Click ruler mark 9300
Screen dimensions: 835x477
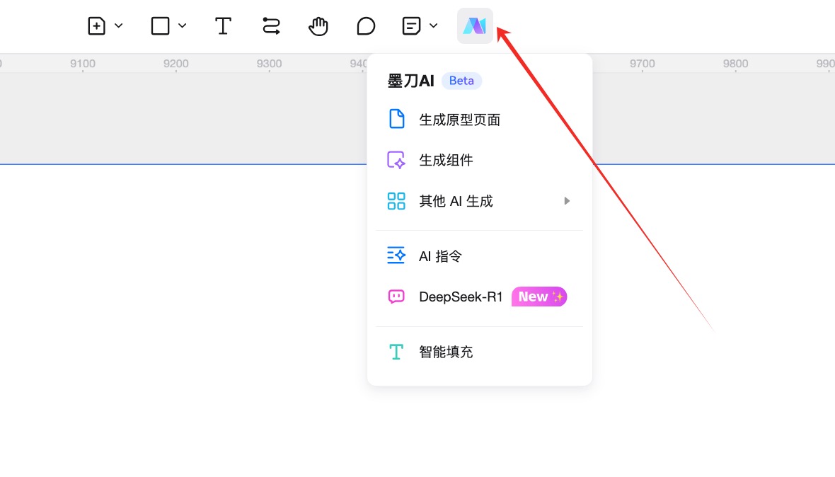[x=269, y=64]
